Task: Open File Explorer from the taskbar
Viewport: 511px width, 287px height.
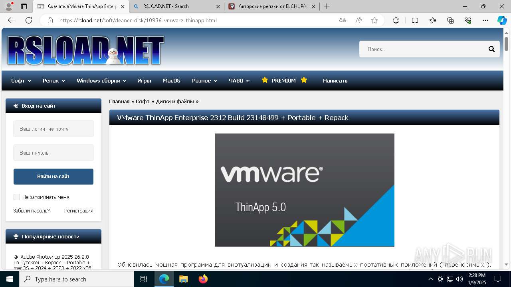Action: coord(183,279)
